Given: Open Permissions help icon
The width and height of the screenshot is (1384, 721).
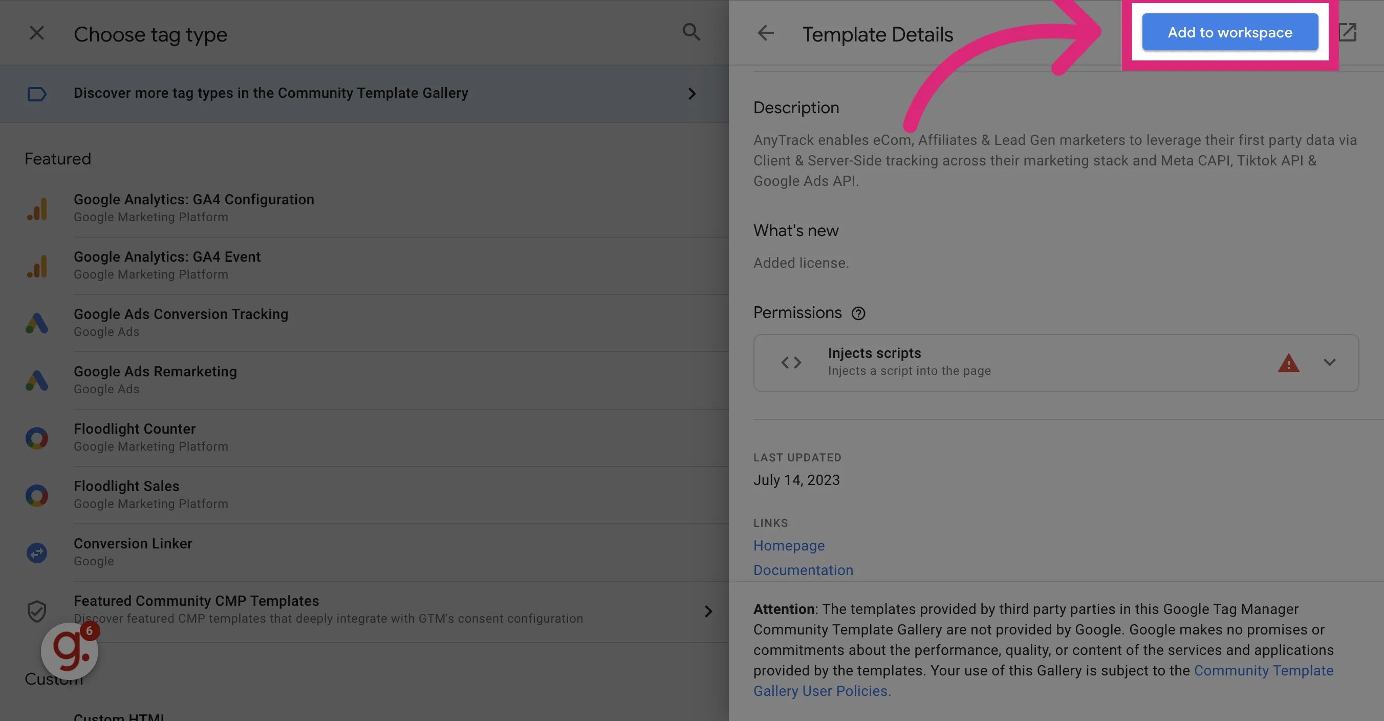Looking at the screenshot, I should (858, 313).
